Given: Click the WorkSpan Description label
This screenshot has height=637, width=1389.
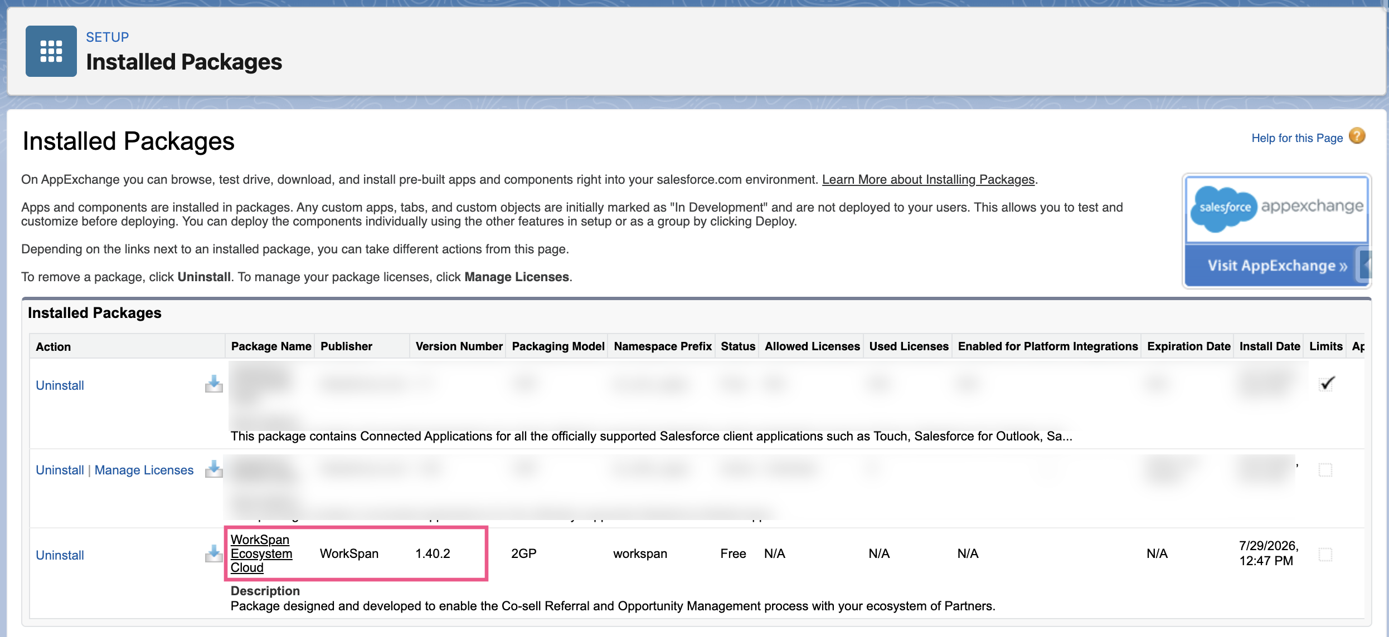Looking at the screenshot, I should click(265, 591).
